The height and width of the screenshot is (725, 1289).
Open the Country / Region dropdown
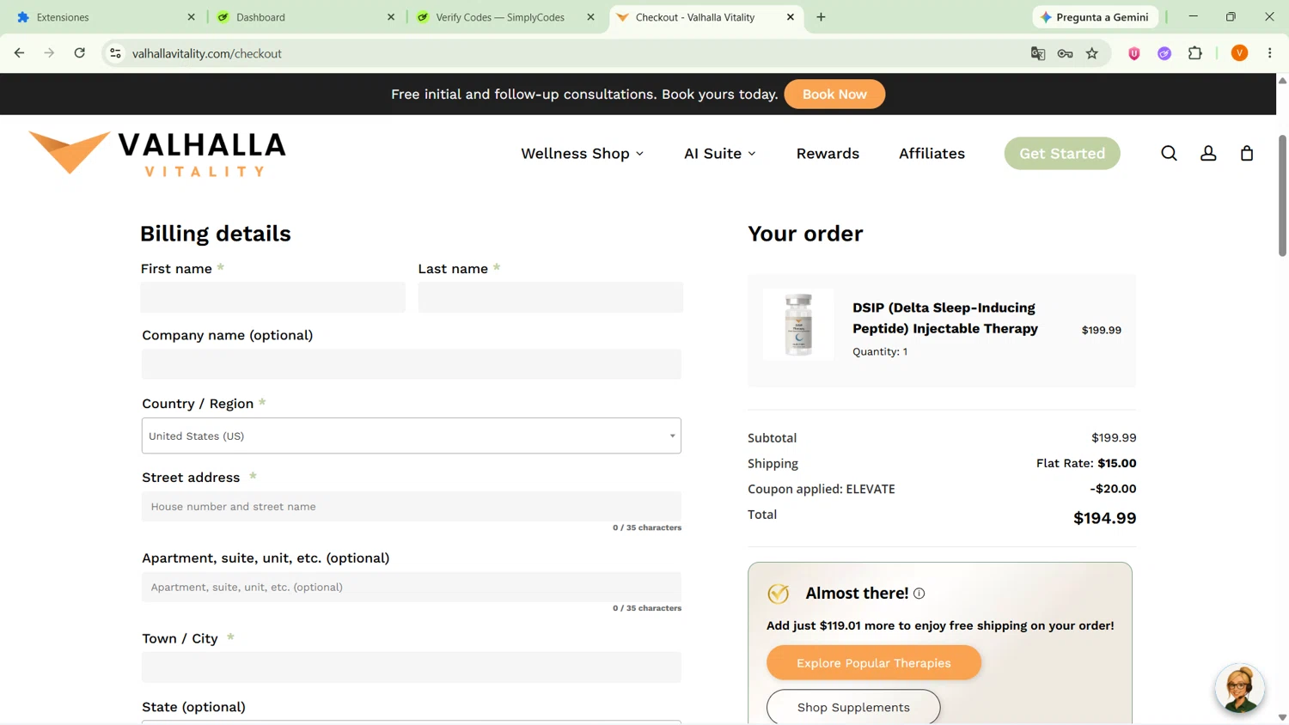point(412,436)
